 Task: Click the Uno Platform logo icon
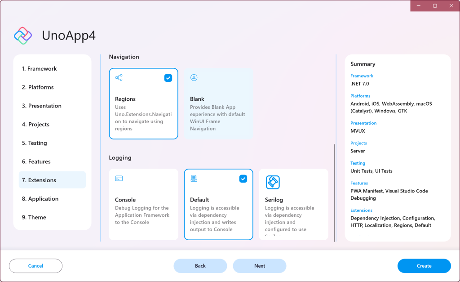pyautogui.click(x=23, y=36)
